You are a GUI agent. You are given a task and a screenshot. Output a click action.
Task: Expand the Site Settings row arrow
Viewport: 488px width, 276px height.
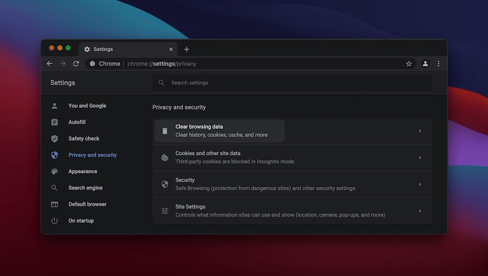(420, 211)
